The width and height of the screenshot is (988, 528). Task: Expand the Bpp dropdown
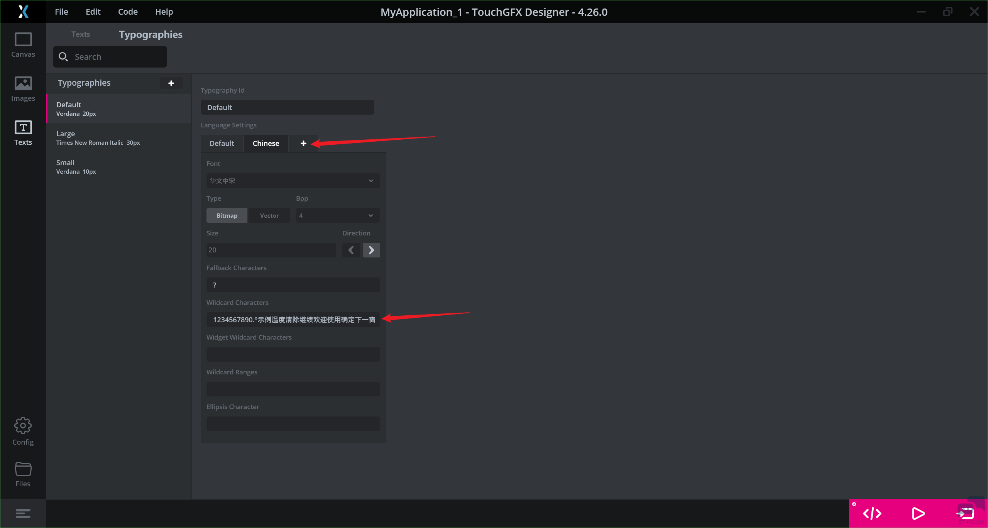pos(337,215)
